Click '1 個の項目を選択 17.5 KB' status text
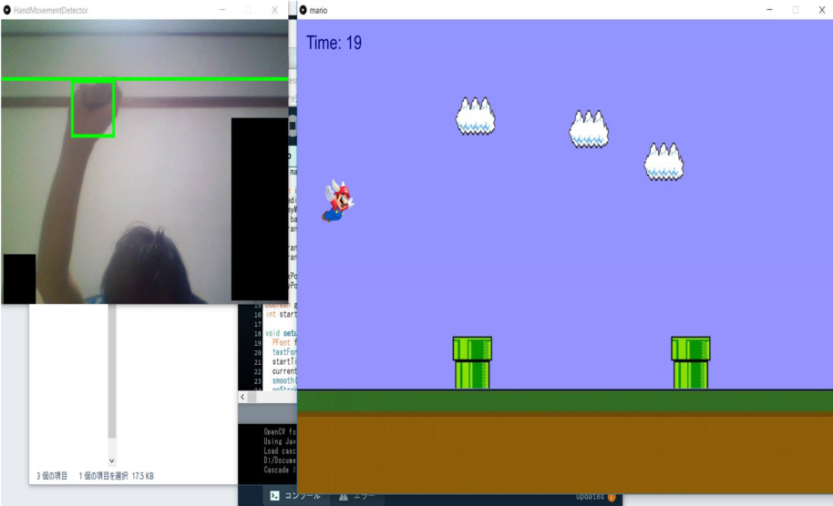The height and width of the screenshot is (506, 833). tap(117, 476)
